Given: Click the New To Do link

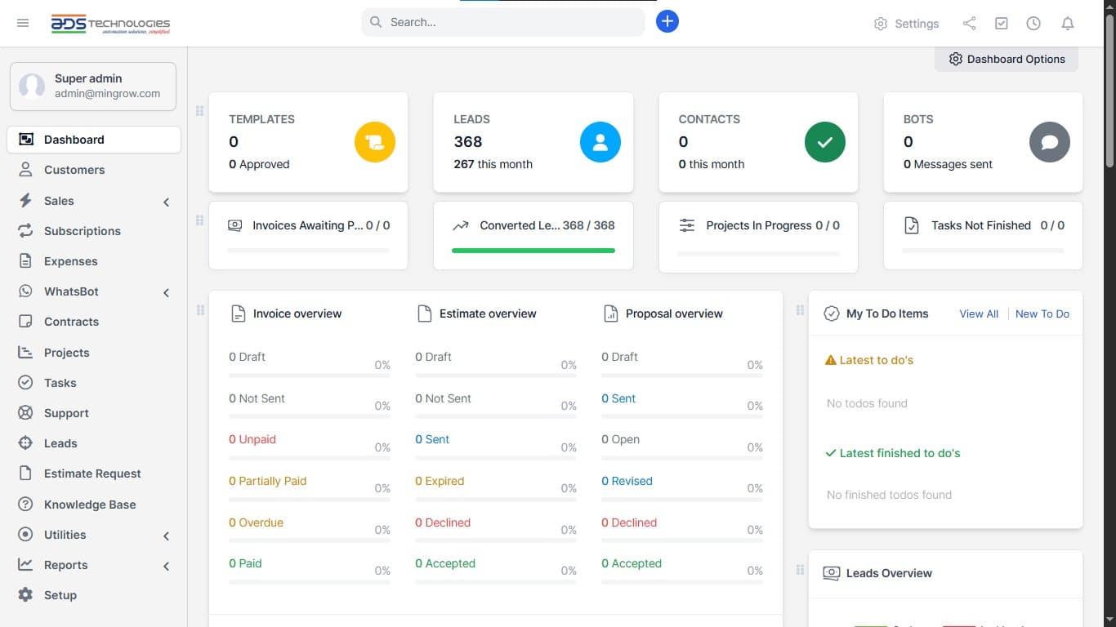Looking at the screenshot, I should pos(1042,313).
